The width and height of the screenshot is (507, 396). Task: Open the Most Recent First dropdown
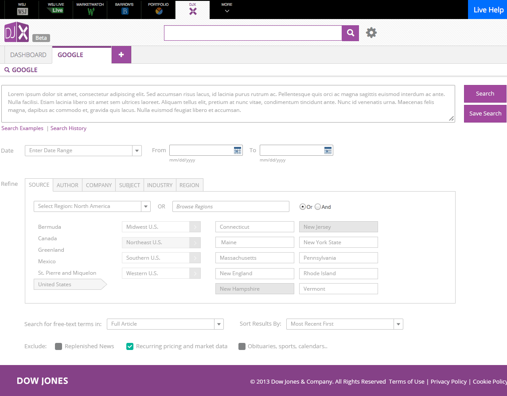click(345, 324)
